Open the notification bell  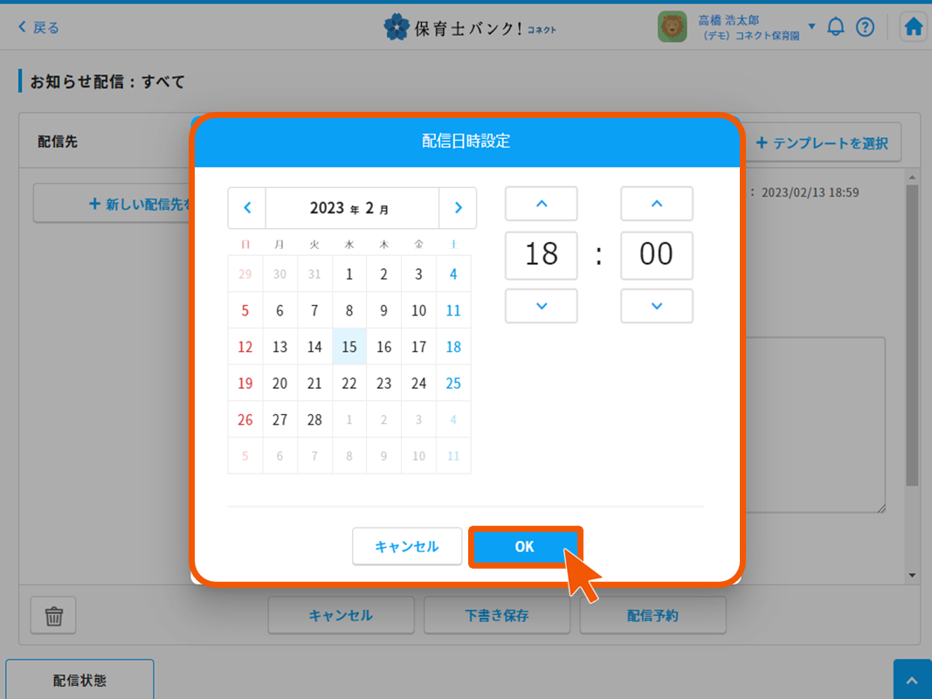pos(836,27)
